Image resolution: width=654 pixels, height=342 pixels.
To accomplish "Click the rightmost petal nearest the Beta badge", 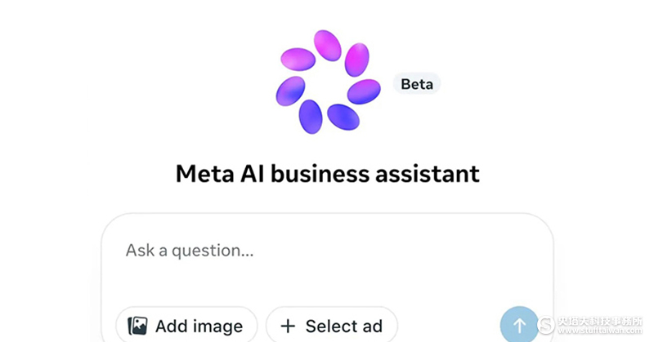I will [364, 91].
